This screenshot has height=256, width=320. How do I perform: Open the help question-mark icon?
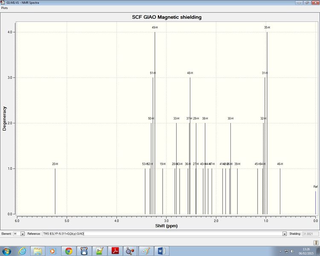(x=316, y=242)
